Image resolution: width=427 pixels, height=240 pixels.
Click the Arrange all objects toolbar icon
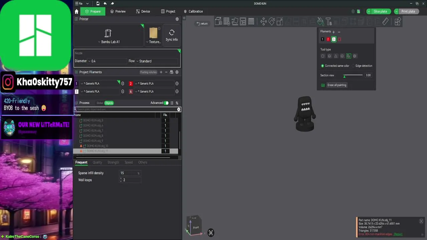coord(243,22)
